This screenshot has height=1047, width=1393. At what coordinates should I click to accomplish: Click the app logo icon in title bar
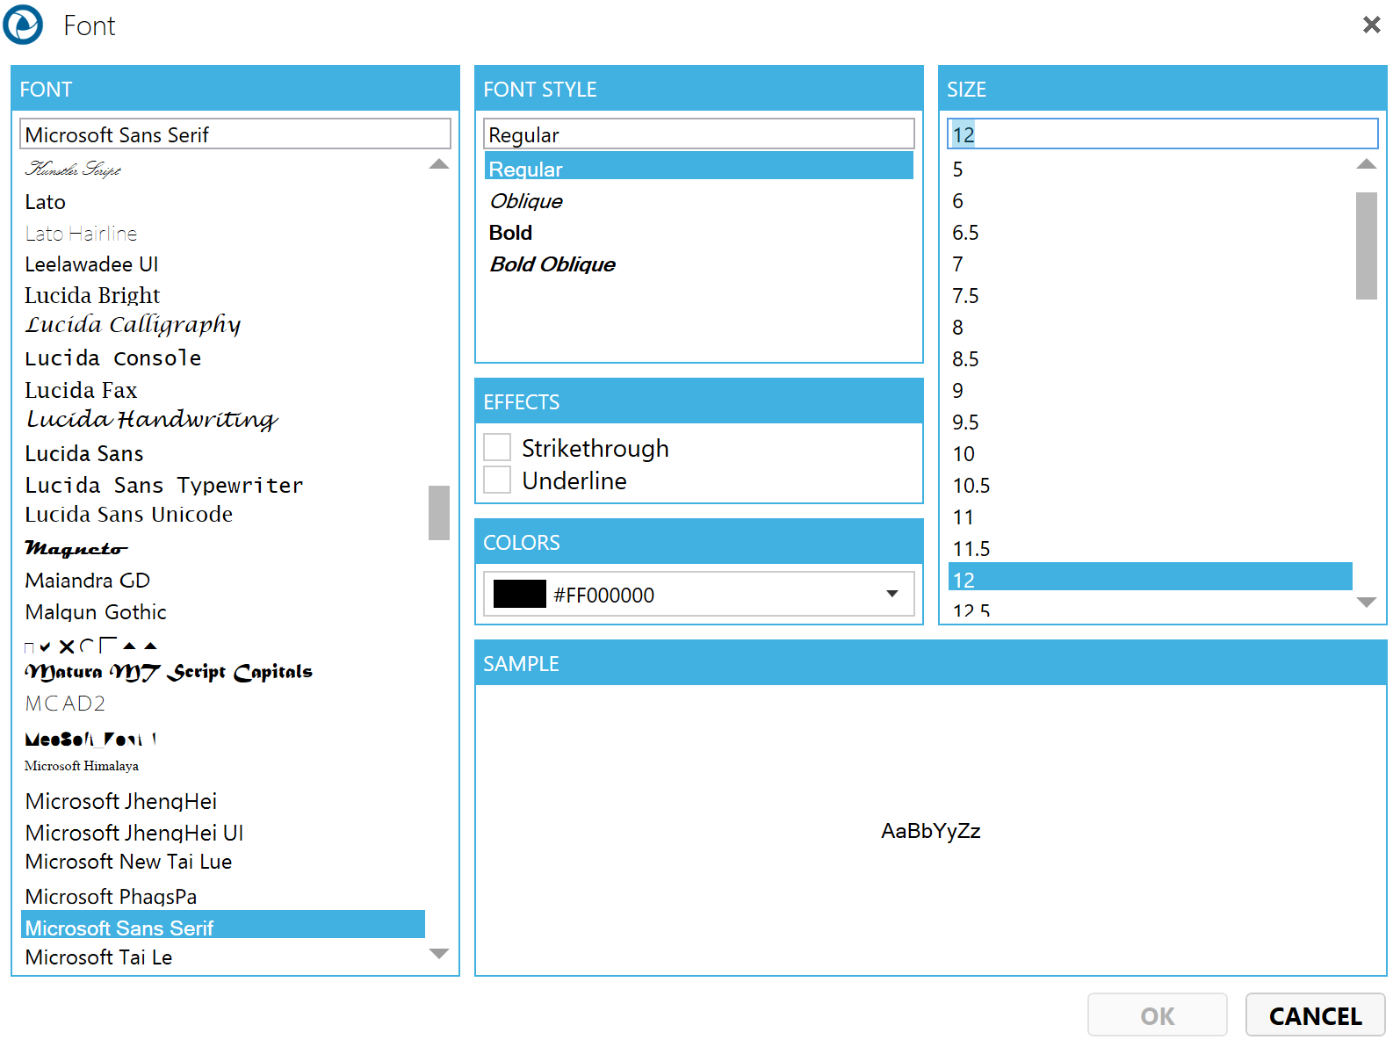pos(24,25)
